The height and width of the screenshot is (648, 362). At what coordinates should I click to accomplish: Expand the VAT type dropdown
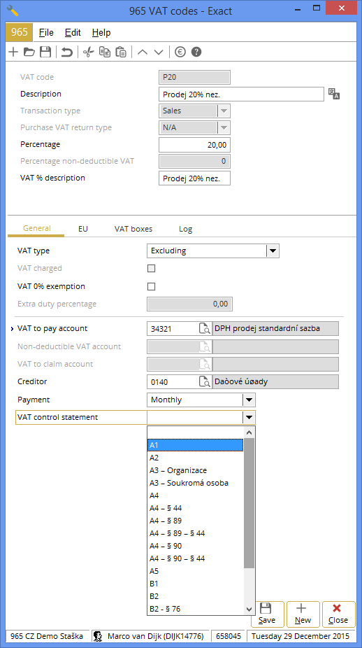point(273,251)
